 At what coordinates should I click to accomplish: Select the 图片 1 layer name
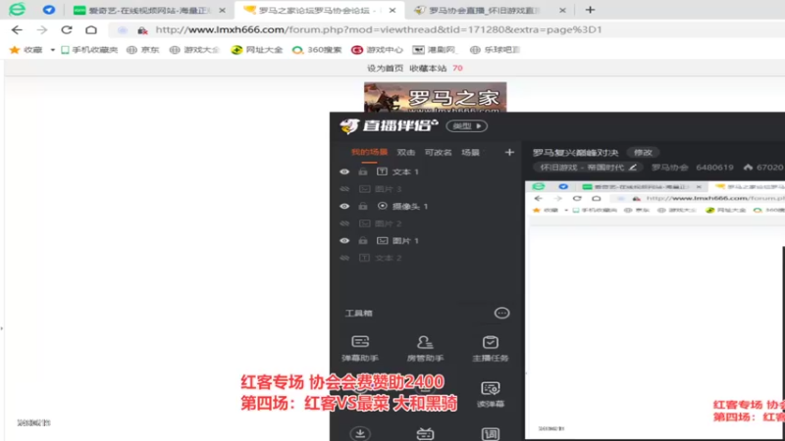pyautogui.click(x=405, y=241)
